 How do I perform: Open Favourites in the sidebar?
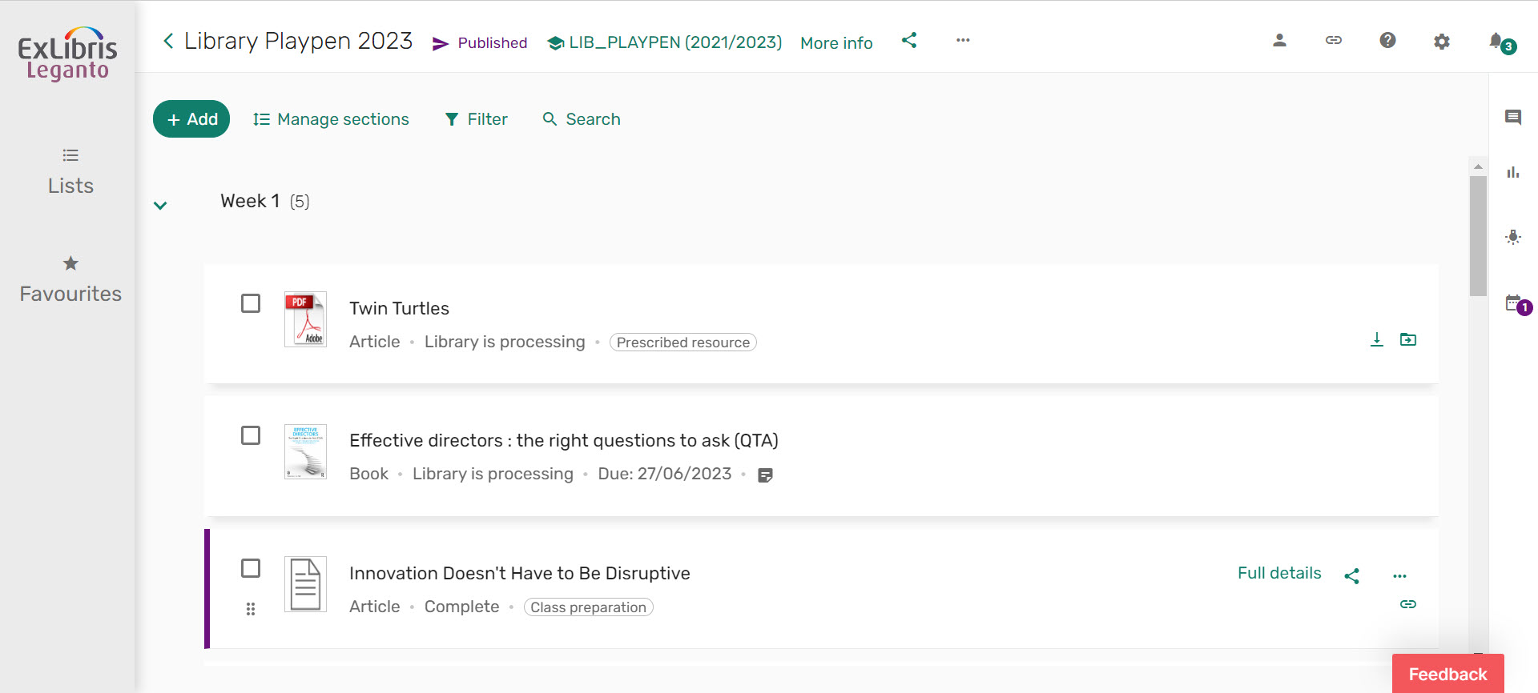click(70, 280)
